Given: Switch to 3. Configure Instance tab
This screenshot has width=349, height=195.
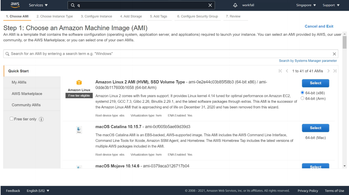Looking at the screenshot, I should (96, 16).
